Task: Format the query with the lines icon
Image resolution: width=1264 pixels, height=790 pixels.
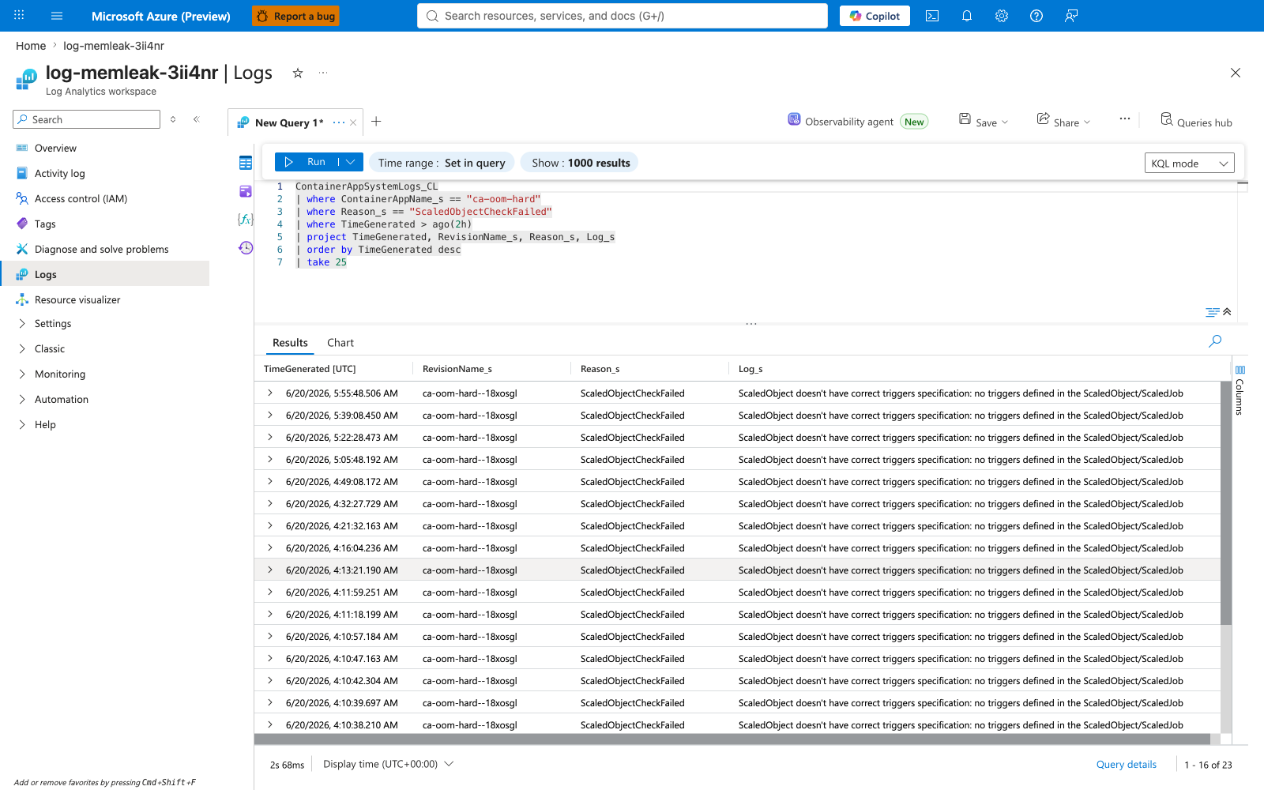Action: point(1213,312)
